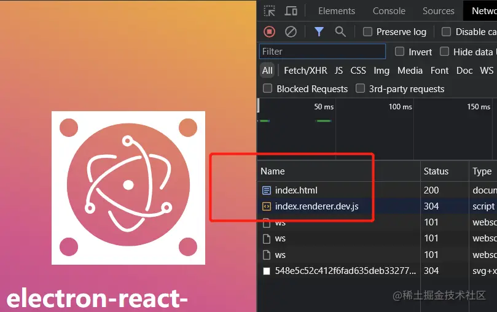Click the electron-react logo image
Viewport: 497px width, 312px height.
point(128,188)
